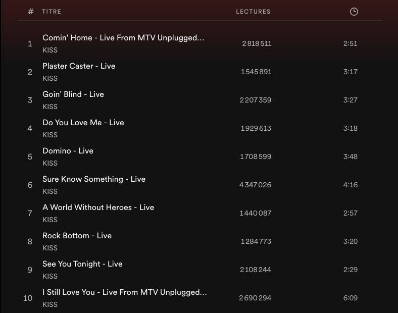This screenshot has height=313, width=398.
Task: Click track number 7
Action: pyautogui.click(x=30, y=214)
